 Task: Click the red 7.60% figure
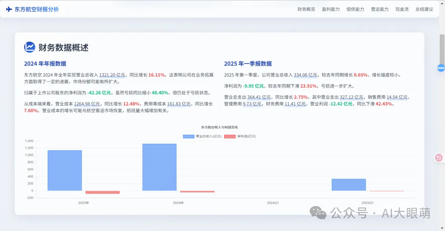click(31, 111)
